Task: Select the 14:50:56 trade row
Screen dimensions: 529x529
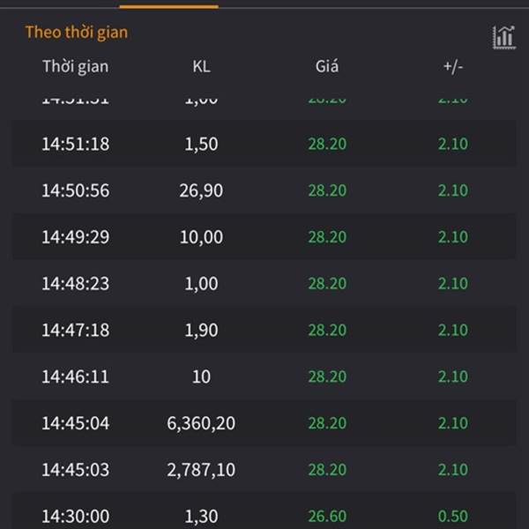Action: tap(264, 190)
